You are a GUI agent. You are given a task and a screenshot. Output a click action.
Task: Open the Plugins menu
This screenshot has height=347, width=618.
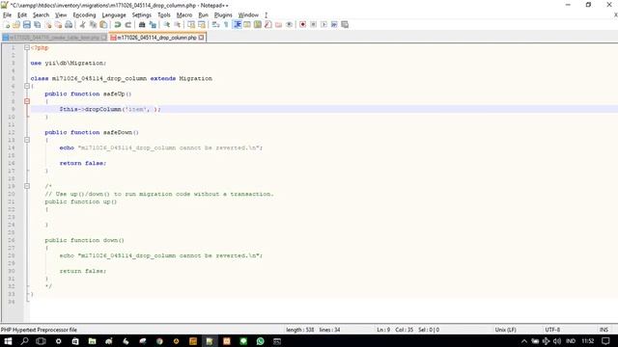click(x=223, y=15)
